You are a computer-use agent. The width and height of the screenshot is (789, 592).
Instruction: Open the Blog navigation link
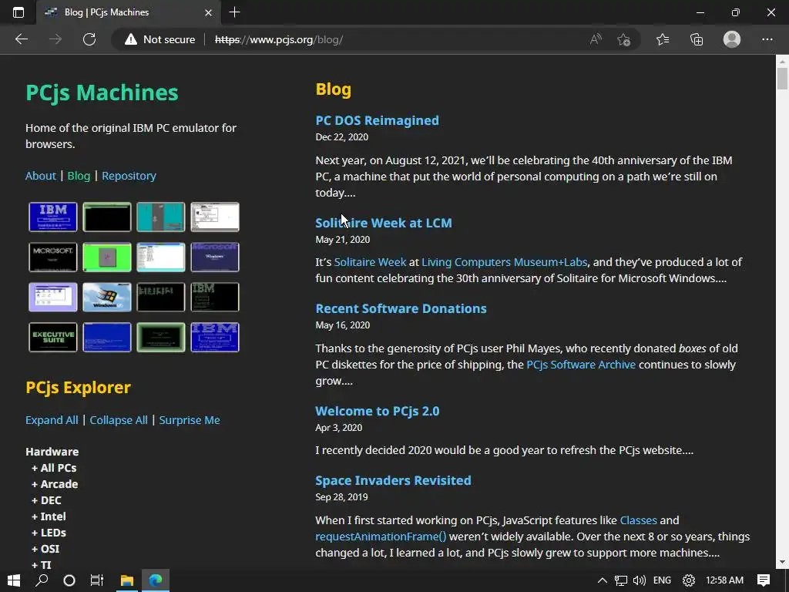pos(79,176)
